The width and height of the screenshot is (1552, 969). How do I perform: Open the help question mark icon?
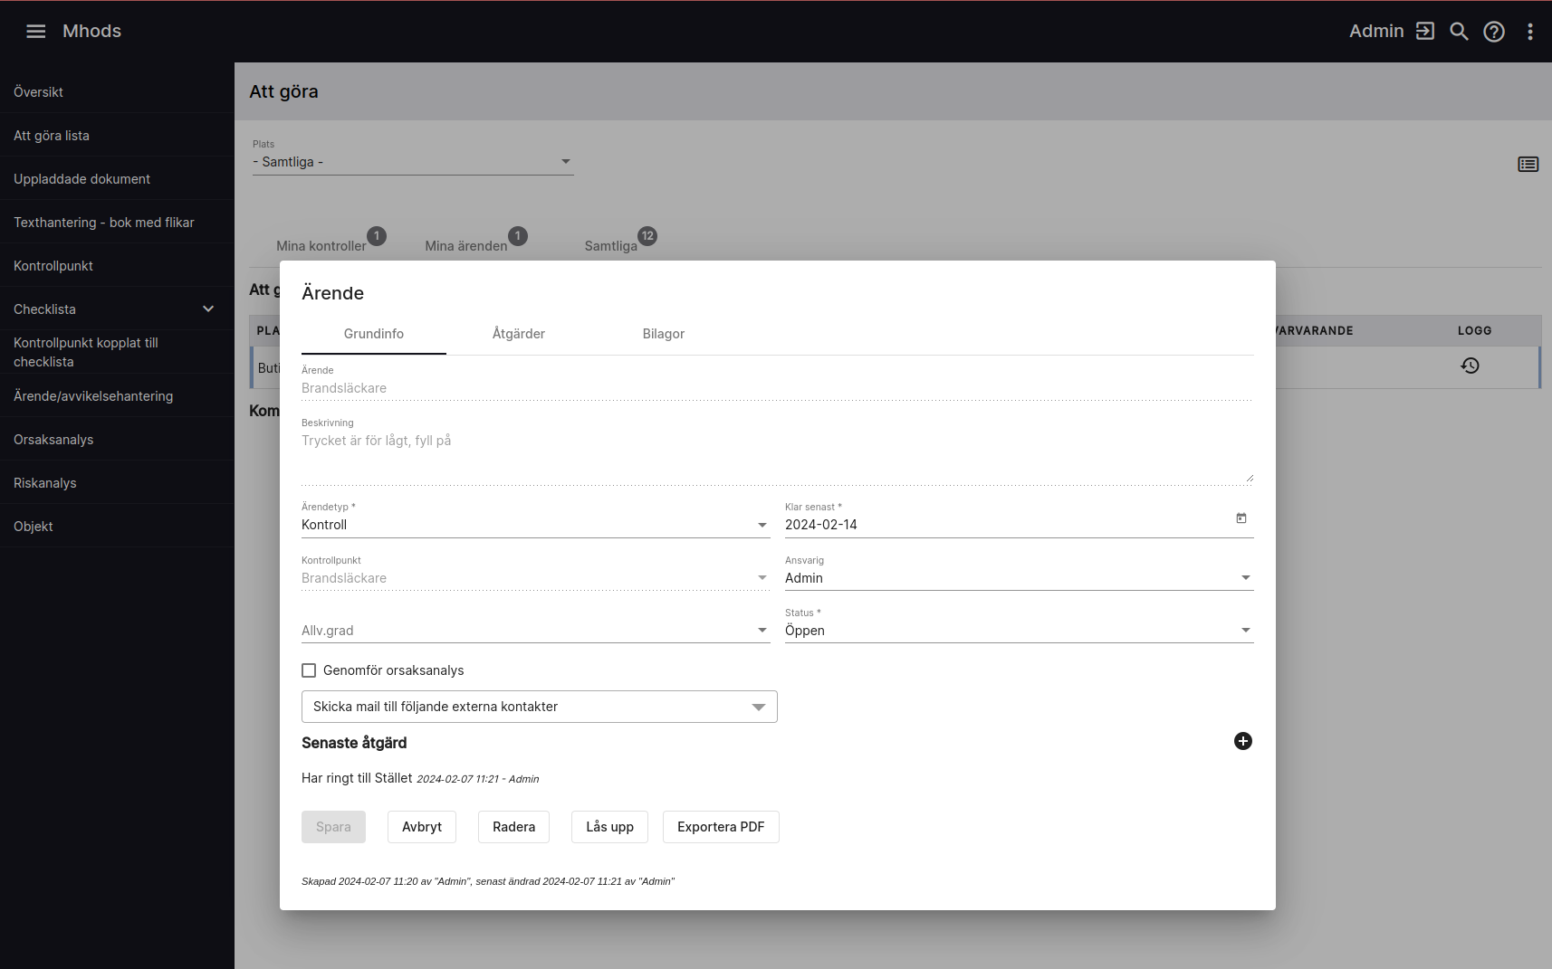coord(1494,31)
